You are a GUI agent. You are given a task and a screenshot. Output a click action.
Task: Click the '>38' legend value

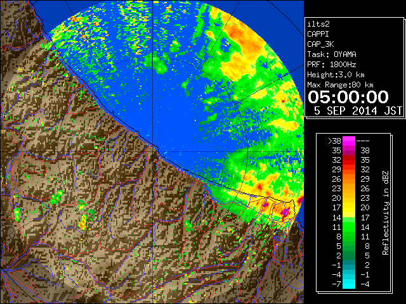point(334,141)
